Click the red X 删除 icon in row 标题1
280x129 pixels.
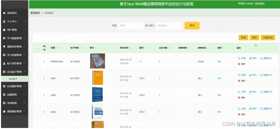coord(239,81)
